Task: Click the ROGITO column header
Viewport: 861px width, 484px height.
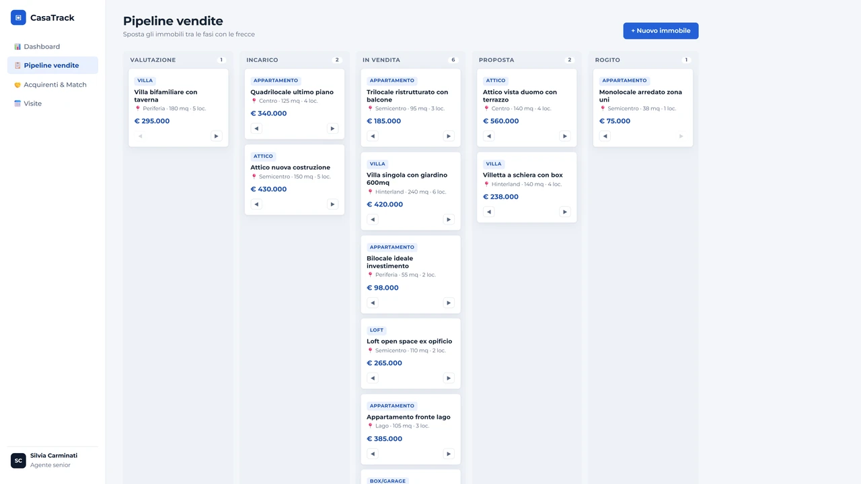Action: coord(607,60)
